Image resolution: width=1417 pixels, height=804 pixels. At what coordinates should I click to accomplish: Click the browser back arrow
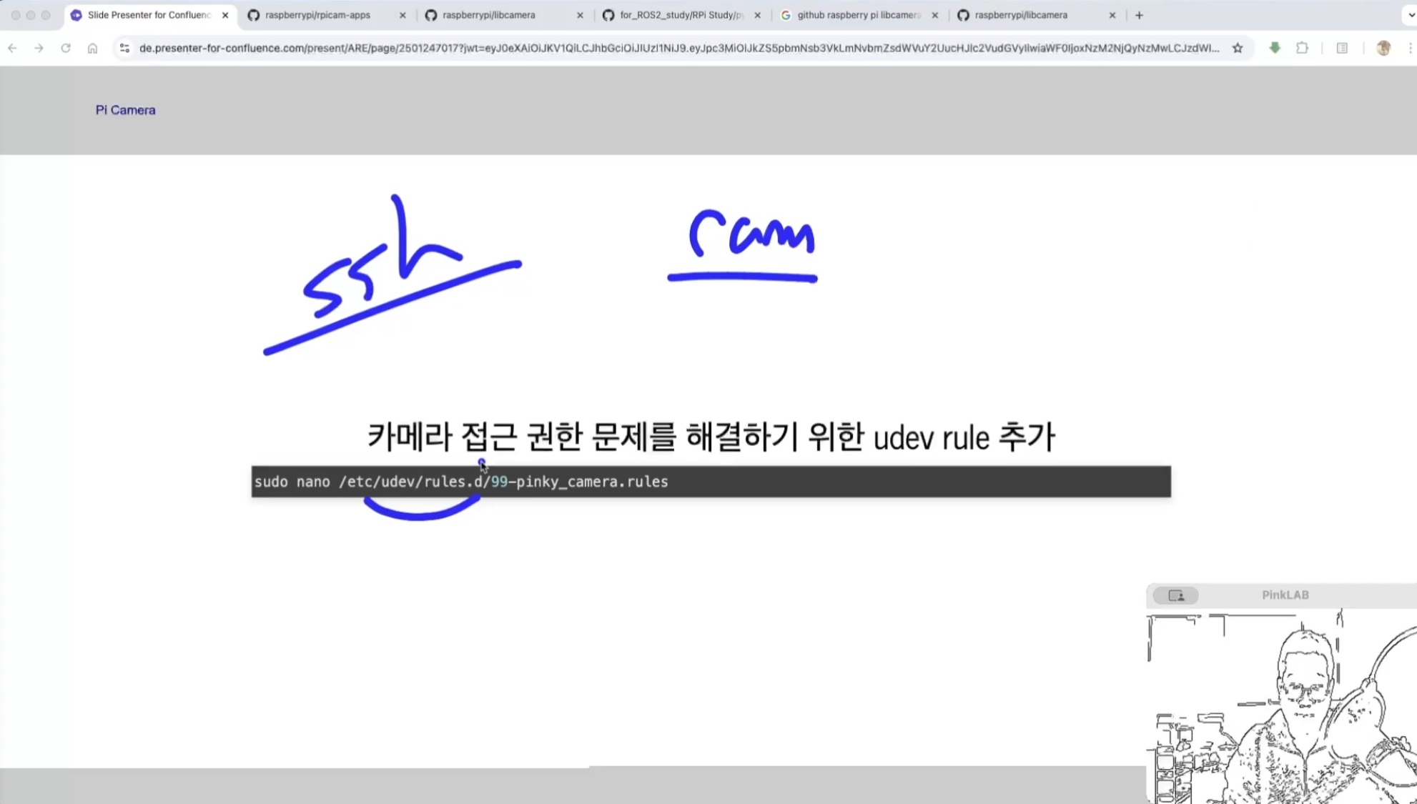12,48
